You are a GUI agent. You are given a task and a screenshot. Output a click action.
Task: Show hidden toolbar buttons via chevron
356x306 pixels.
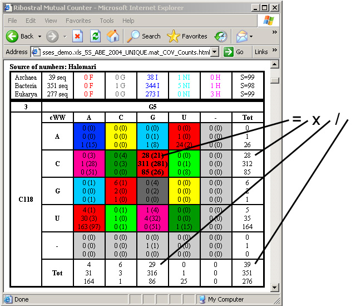point(274,32)
